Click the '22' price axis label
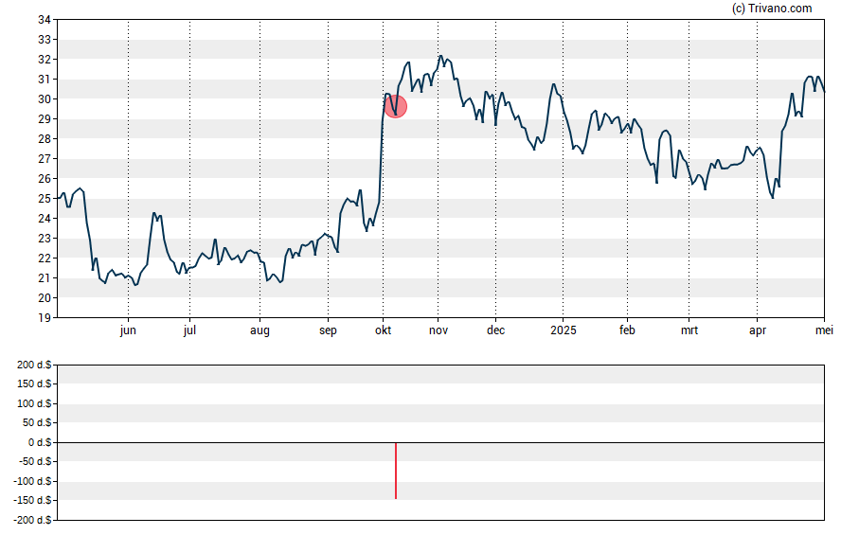841x535 pixels. (x=44, y=259)
